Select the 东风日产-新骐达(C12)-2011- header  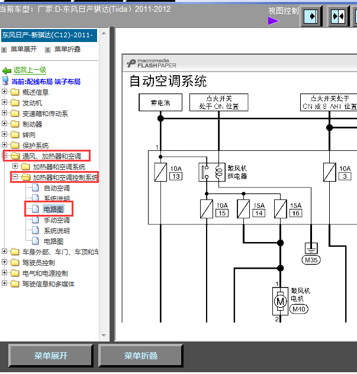coord(49,36)
